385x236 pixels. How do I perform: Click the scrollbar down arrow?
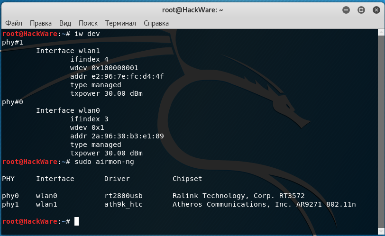click(x=381, y=231)
